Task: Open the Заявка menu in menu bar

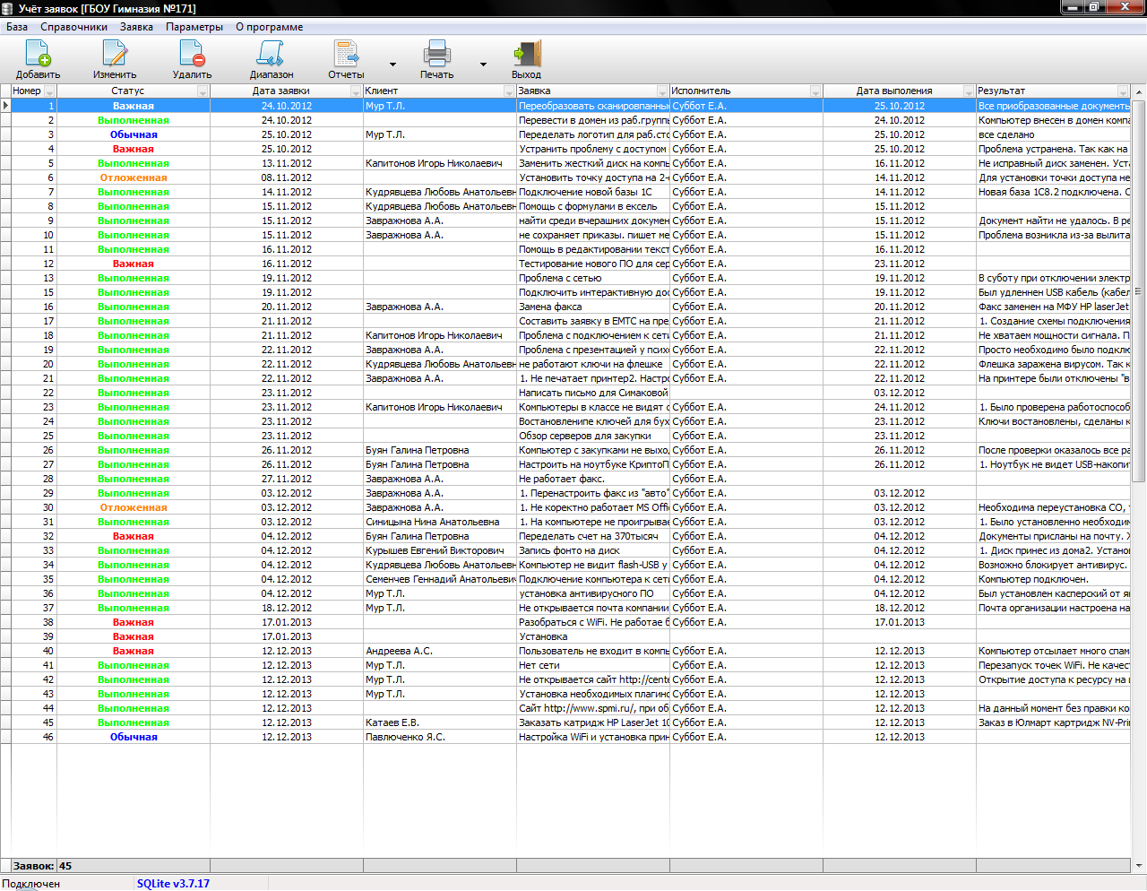Action: (x=136, y=27)
